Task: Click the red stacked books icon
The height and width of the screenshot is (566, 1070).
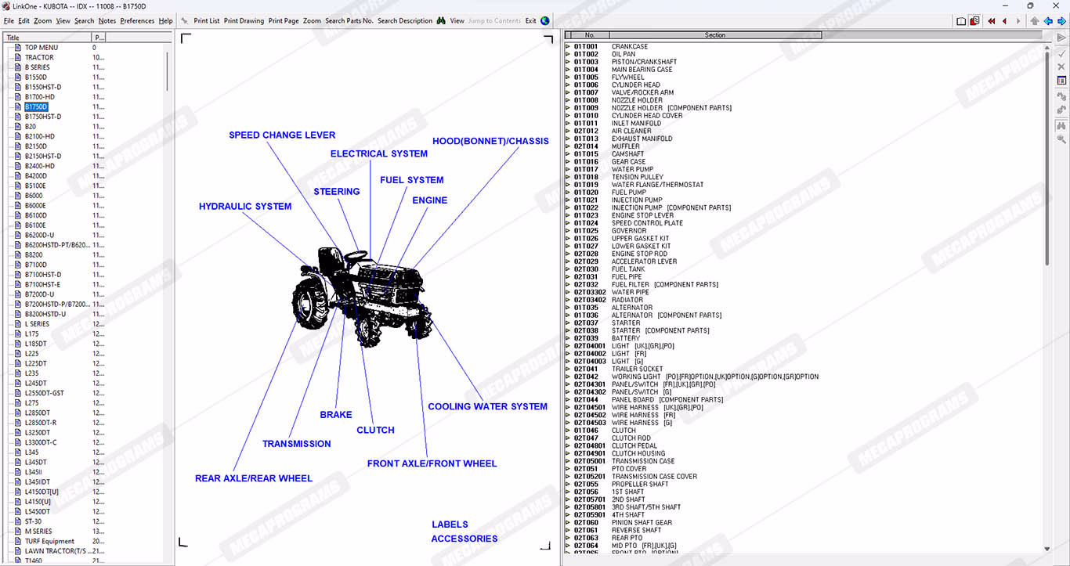Action: (x=975, y=21)
